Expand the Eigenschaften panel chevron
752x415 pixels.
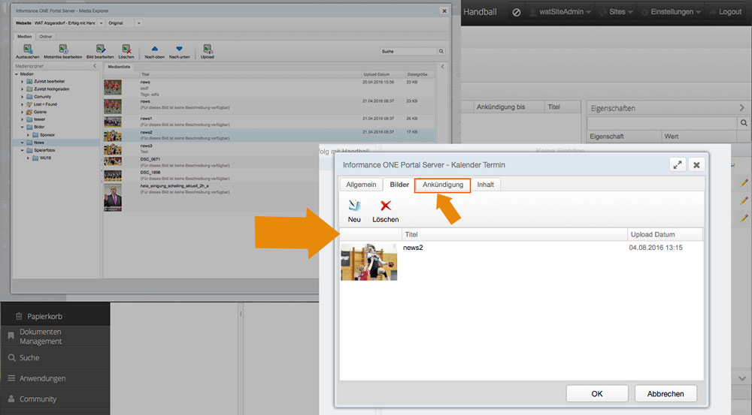[742, 108]
